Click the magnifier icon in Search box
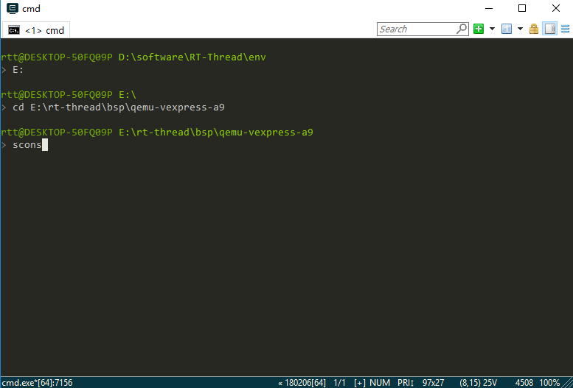Screen dimensions: 573x388 (x=462, y=29)
